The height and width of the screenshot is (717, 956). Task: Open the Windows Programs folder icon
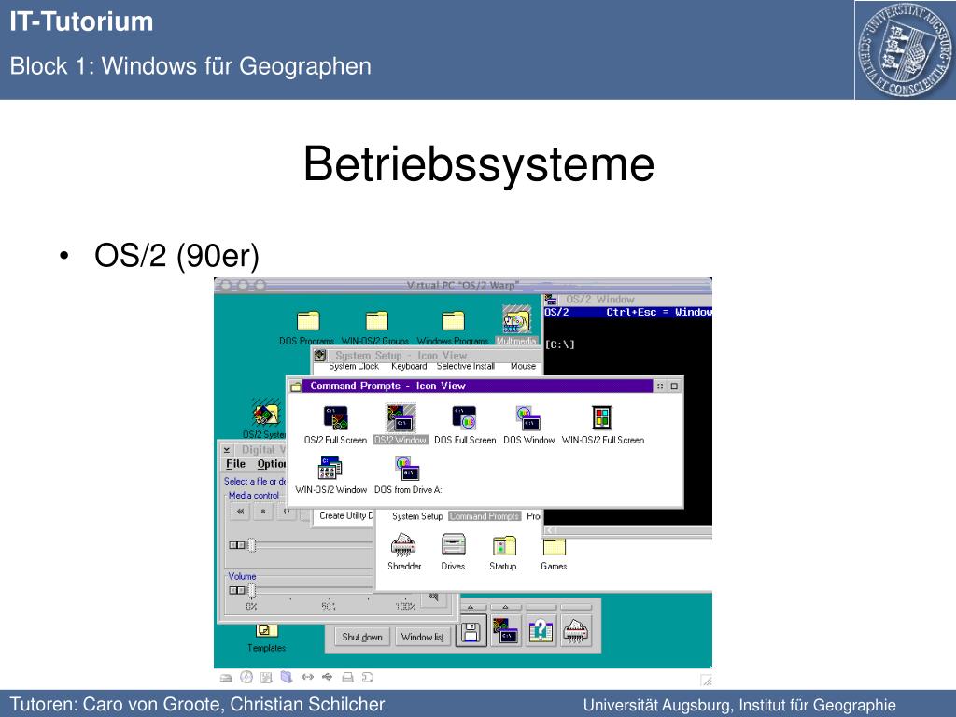coord(453,321)
